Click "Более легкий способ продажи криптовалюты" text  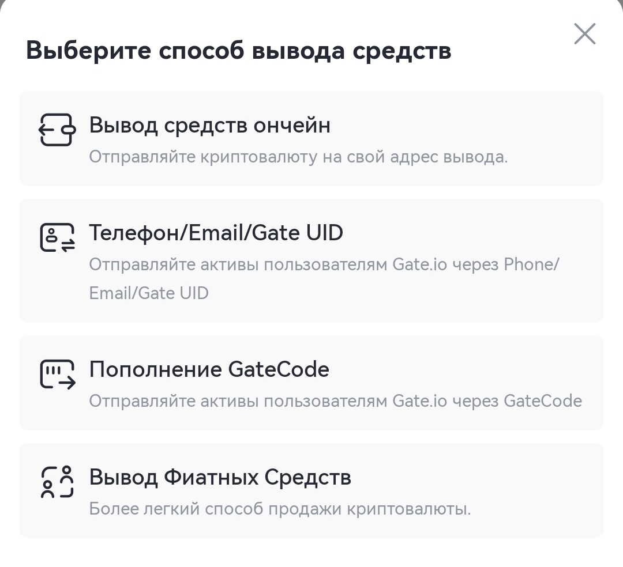(280, 509)
